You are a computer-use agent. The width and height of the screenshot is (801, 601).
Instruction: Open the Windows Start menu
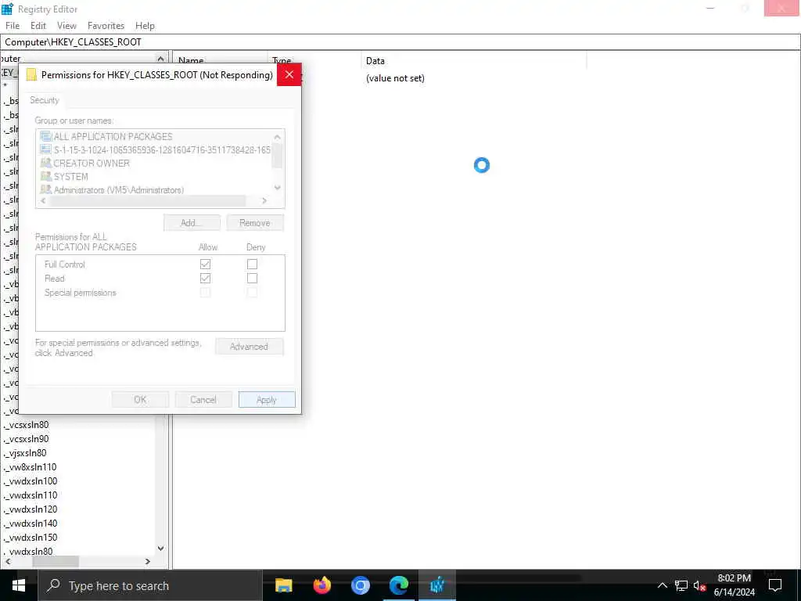coord(19,585)
